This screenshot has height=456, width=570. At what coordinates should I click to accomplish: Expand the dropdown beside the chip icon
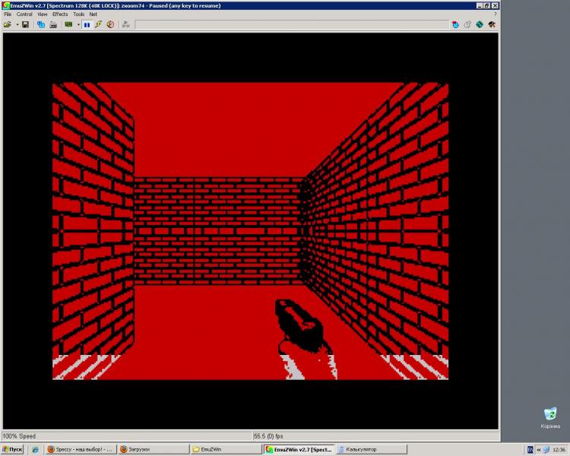tap(78, 24)
